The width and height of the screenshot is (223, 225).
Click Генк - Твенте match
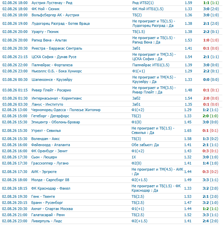(43, 197)
